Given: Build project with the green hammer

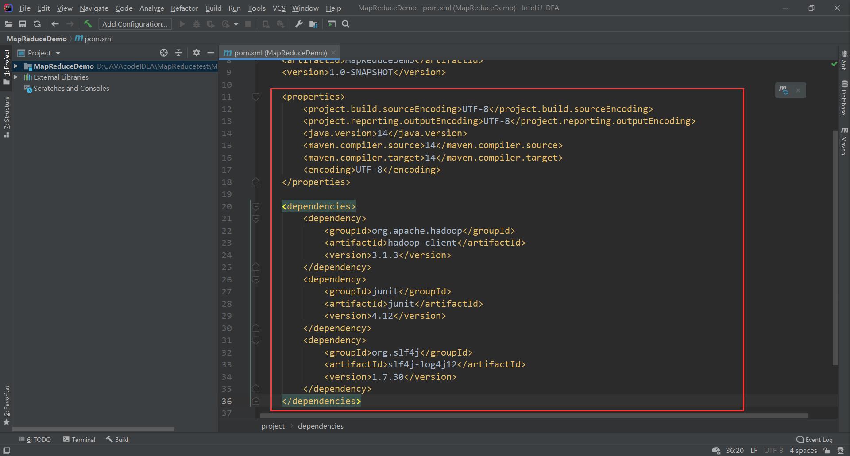Looking at the screenshot, I should click(88, 24).
